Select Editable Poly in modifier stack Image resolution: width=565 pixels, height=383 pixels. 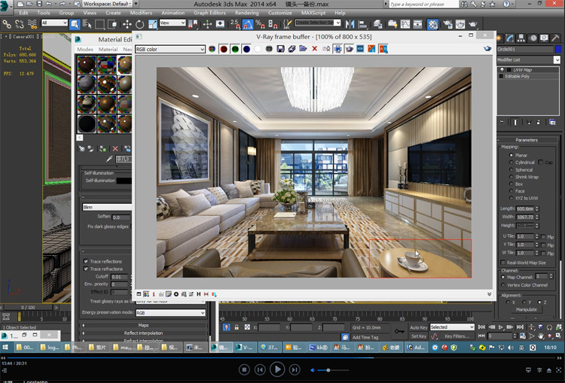(517, 76)
